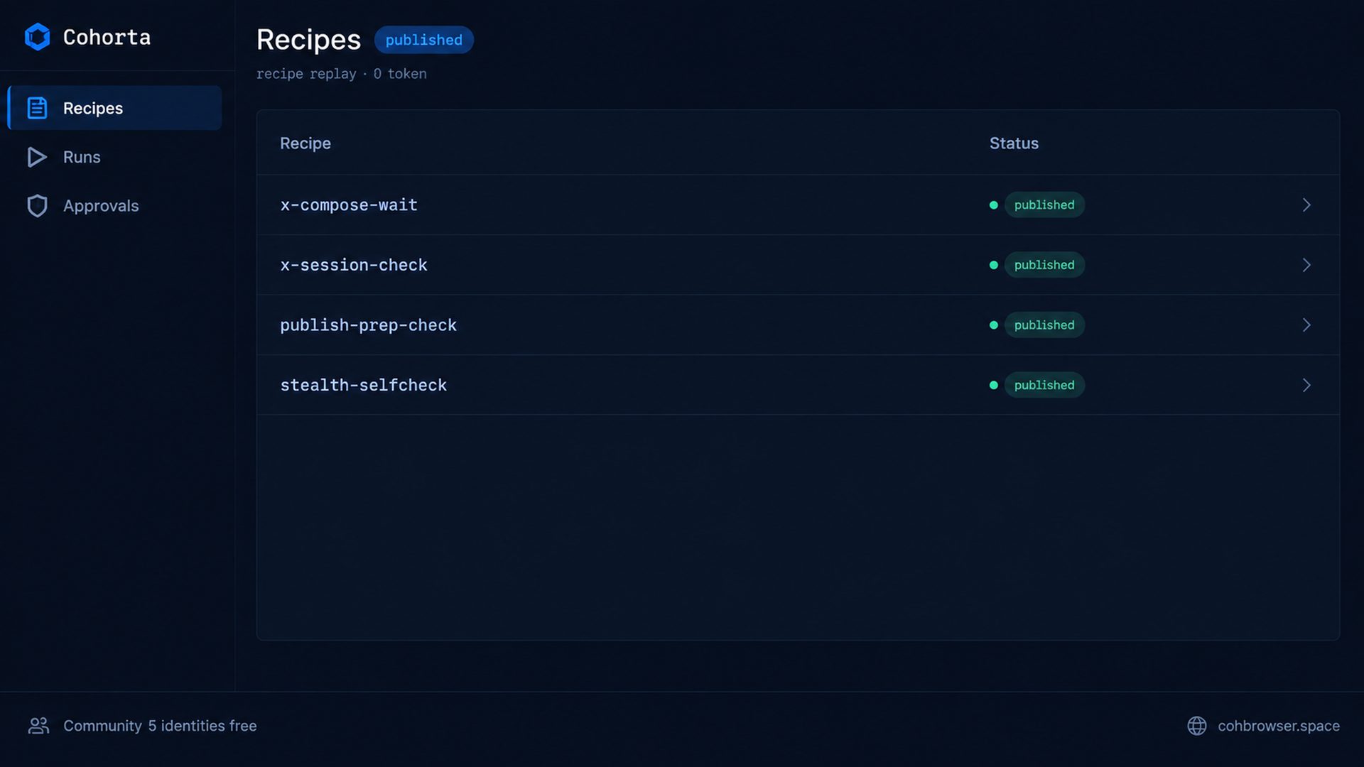Click the Approvals shield icon

point(37,206)
